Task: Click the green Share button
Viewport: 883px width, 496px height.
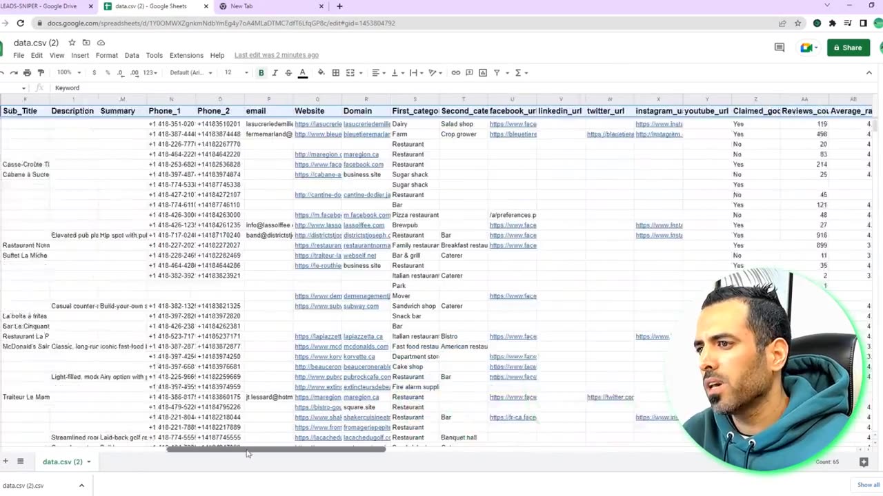Action: point(848,48)
